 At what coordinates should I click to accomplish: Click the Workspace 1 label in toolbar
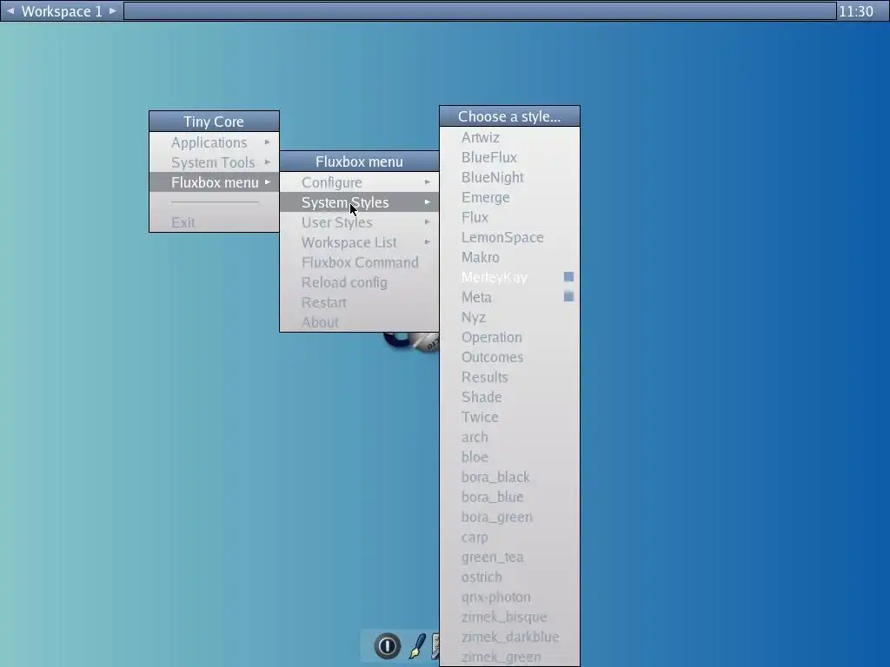point(62,11)
